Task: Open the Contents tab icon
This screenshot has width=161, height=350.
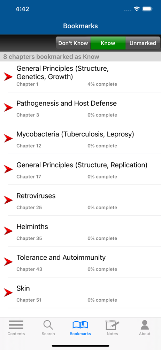Action: coord(16,325)
